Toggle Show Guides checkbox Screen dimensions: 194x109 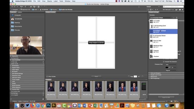pos(47,77)
